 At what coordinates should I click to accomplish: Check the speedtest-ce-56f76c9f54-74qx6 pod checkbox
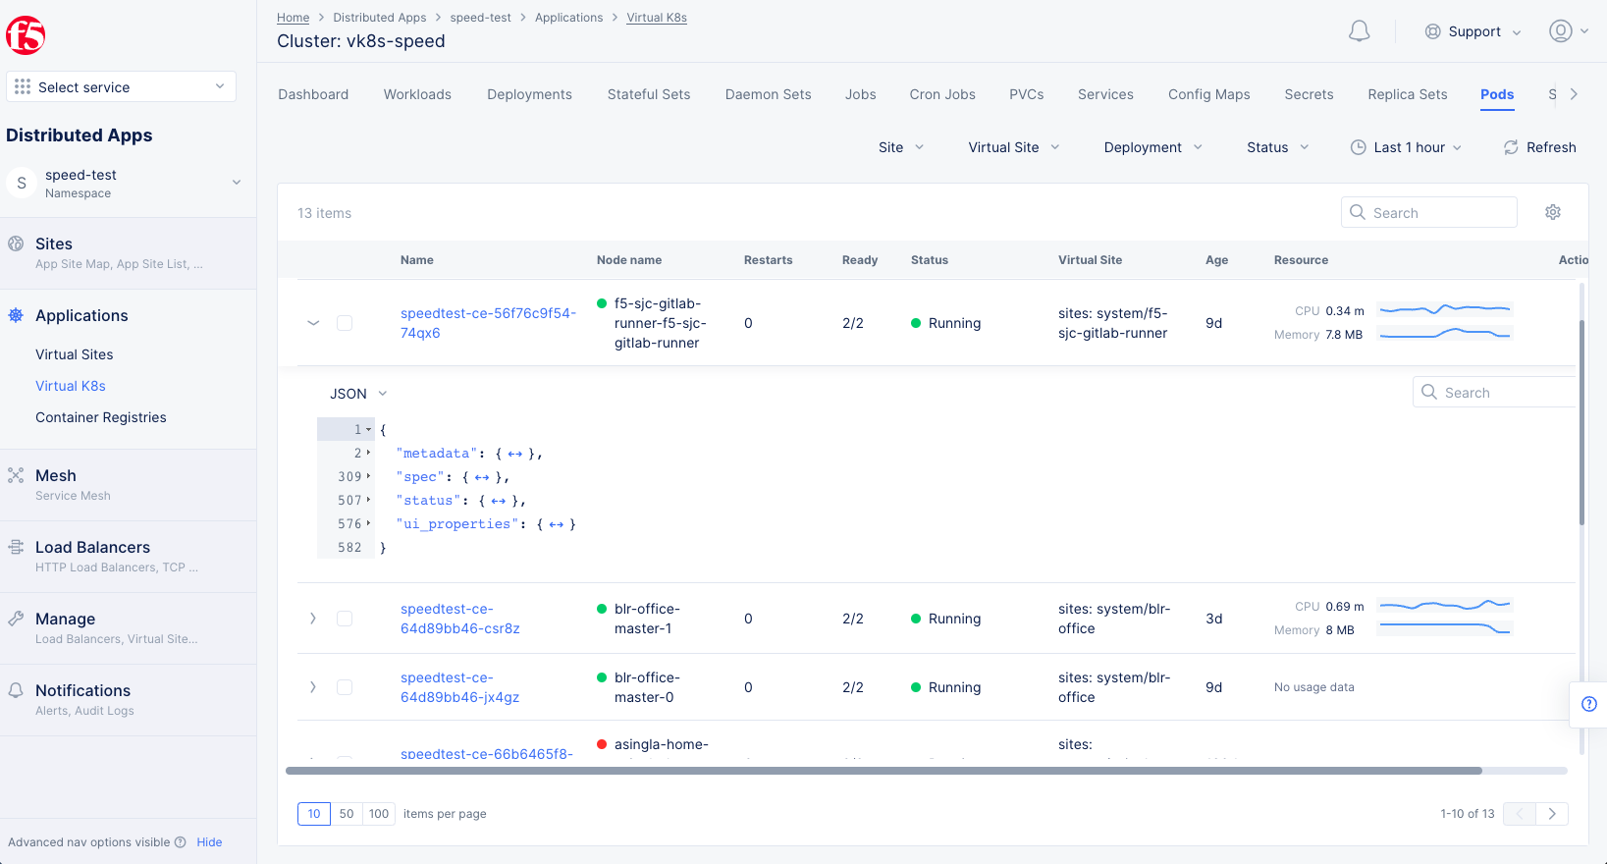click(x=345, y=323)
